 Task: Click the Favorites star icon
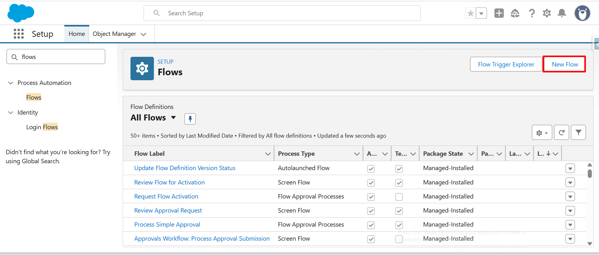point(470,13)
